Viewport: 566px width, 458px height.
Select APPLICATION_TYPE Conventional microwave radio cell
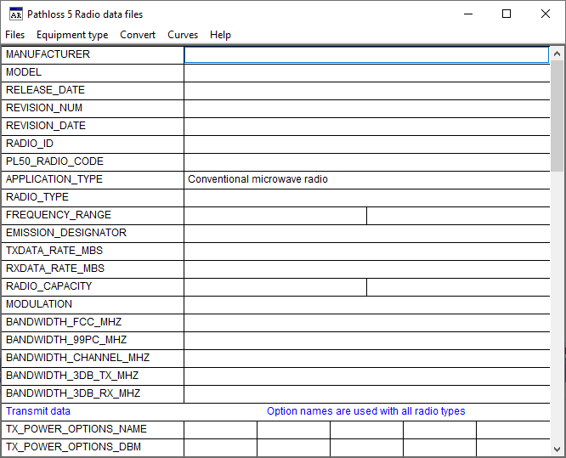[x=366, y=179]
